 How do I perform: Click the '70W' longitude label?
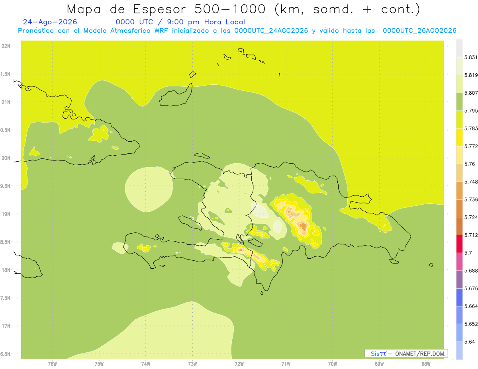click(x=333, y=363)
